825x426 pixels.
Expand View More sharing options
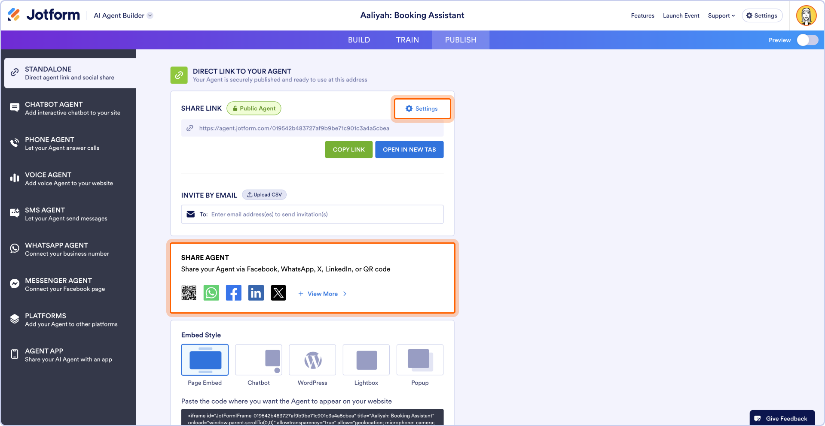[x=322, y=294]
